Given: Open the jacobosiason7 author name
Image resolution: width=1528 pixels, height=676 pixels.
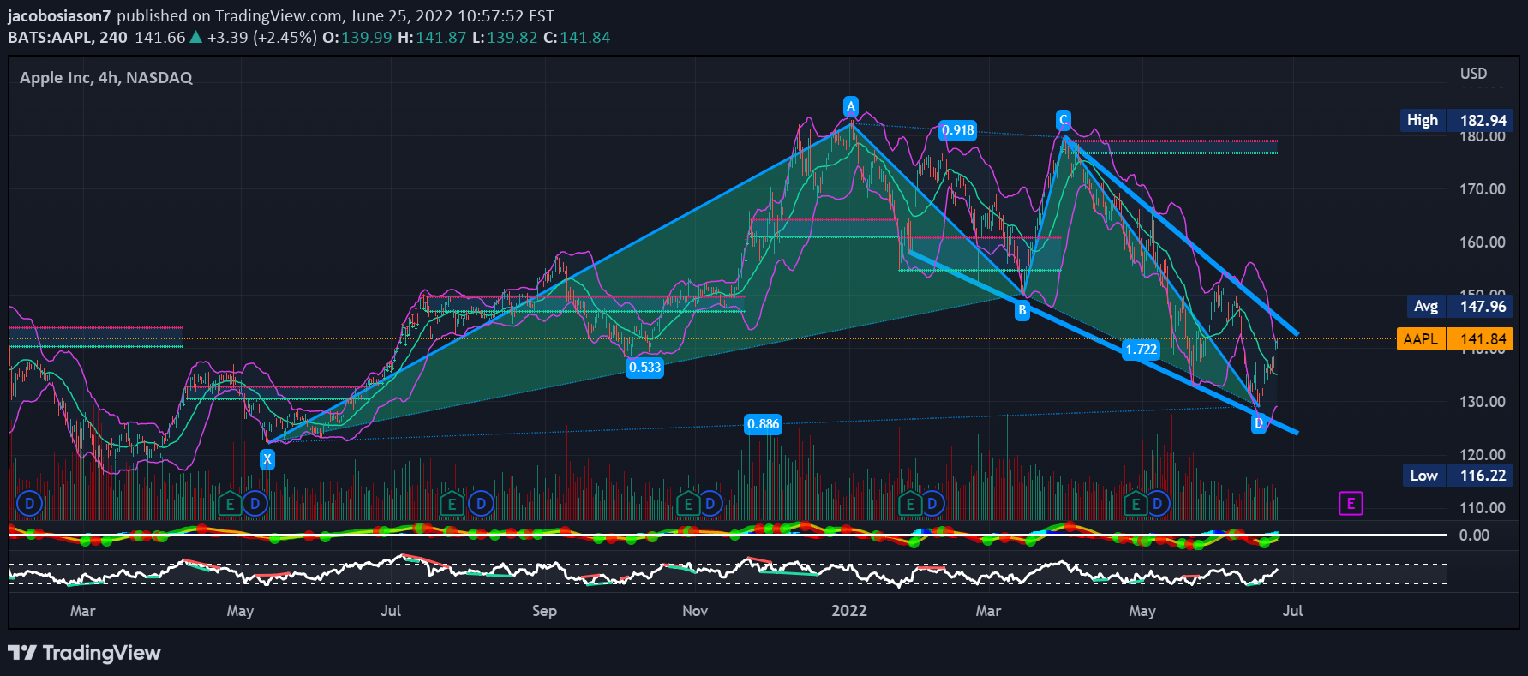Looking at the screenshot, I should pos(59,16).
